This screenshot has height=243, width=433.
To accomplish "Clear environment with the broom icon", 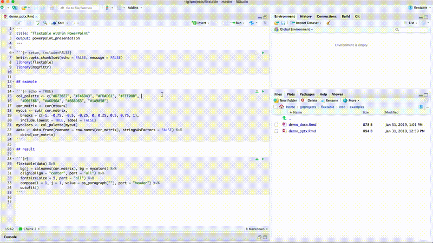I will 329,23.
